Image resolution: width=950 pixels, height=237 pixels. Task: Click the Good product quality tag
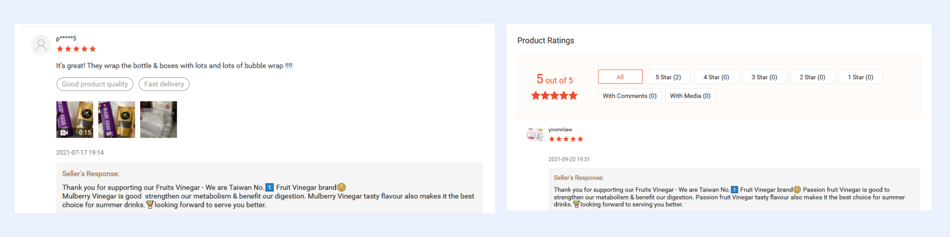(95, 84)
